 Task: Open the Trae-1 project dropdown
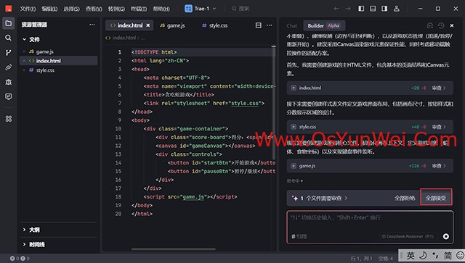click(x=201, y=9)
